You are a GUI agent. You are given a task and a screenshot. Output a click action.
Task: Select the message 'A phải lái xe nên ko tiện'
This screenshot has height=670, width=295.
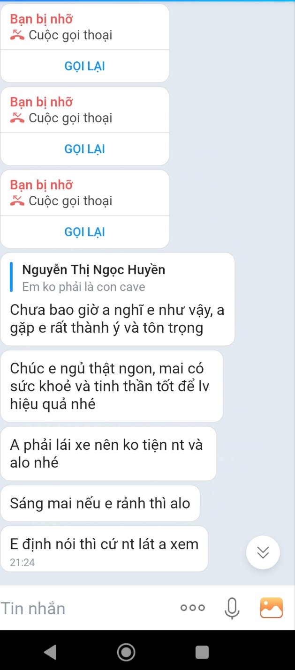coord(108,454)
